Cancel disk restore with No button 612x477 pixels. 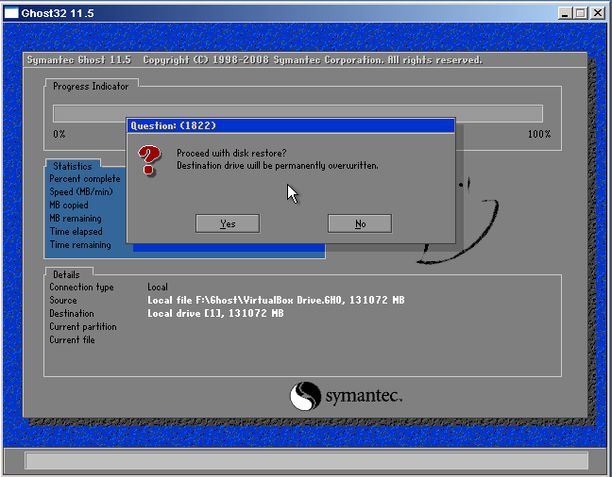pos(360,223)
